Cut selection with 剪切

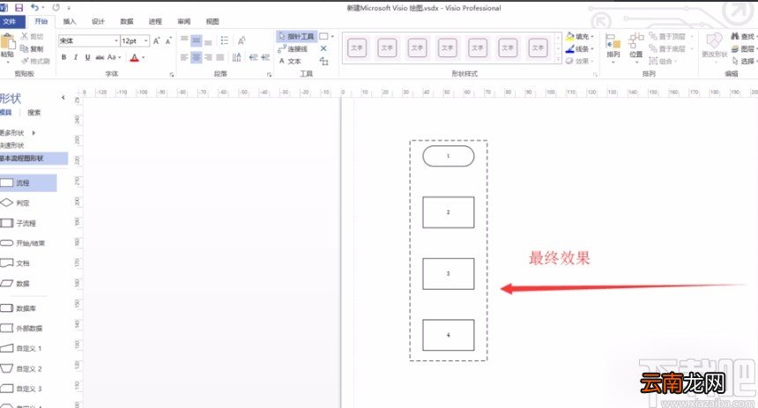(33, 36)
